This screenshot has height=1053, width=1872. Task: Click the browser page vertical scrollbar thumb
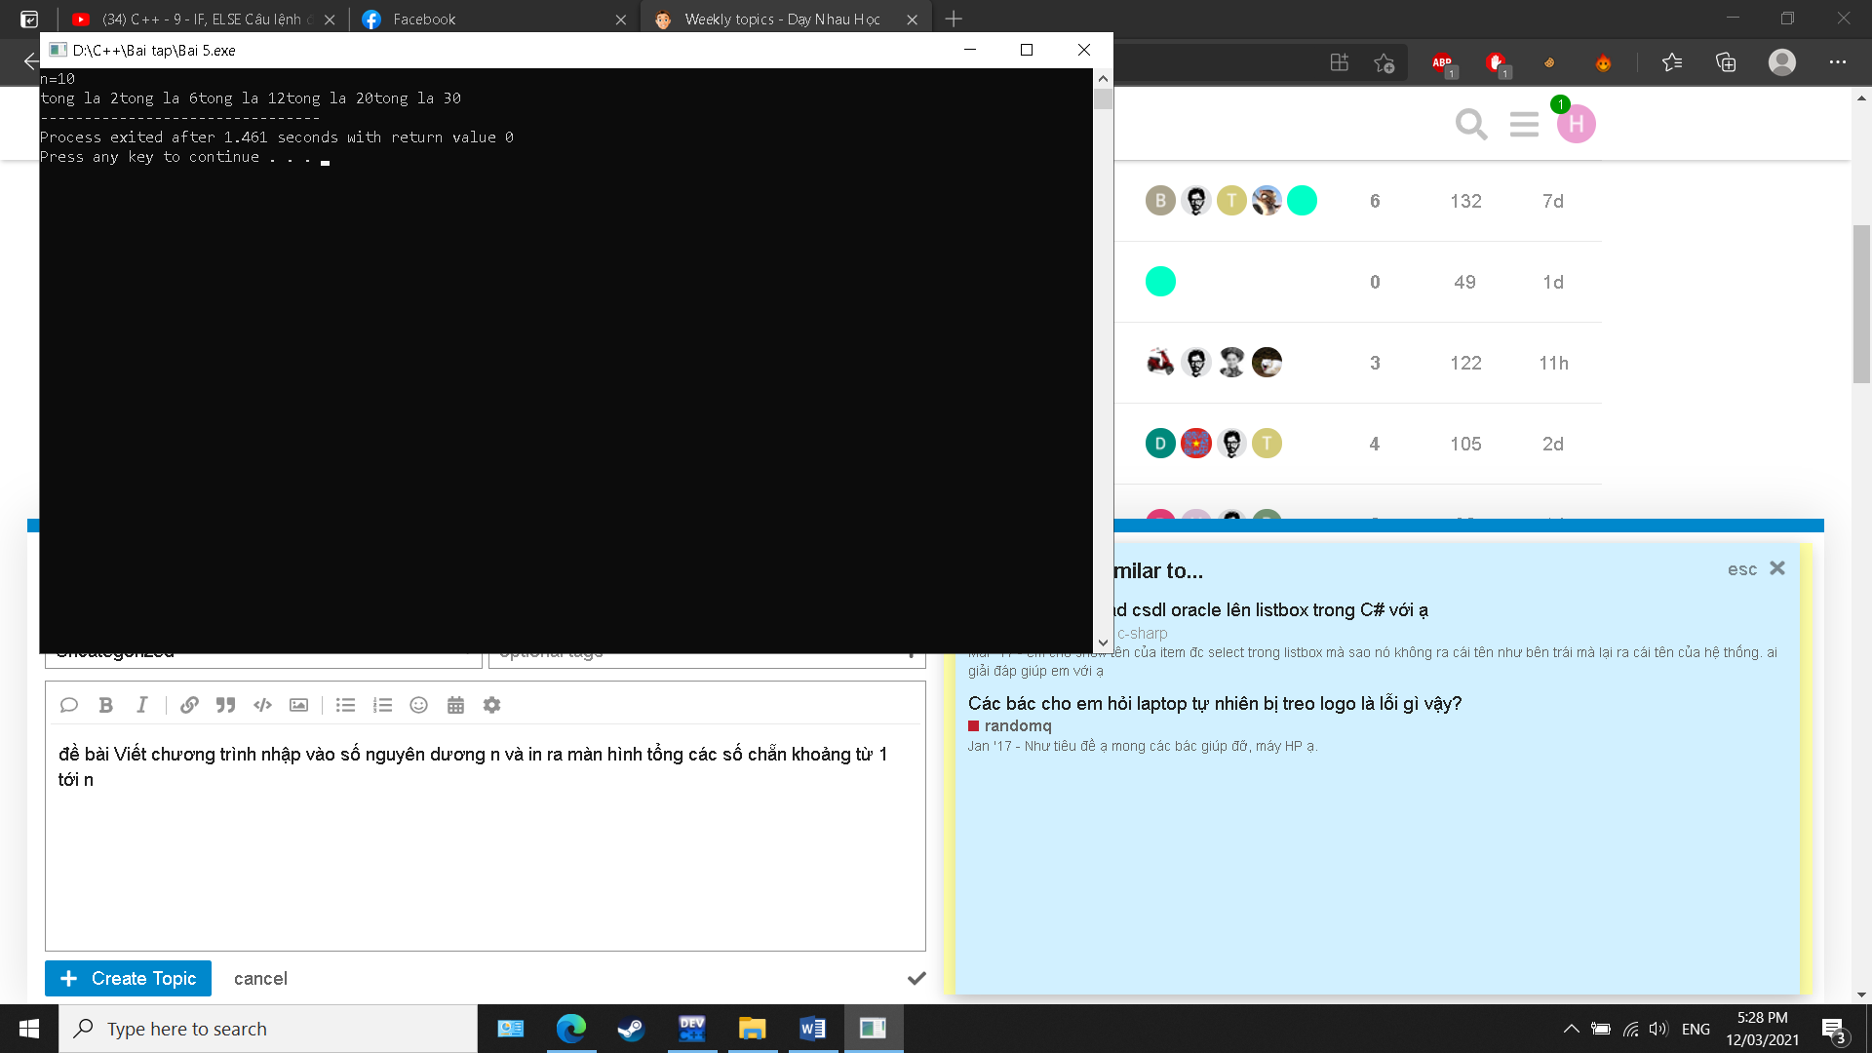pyautogui.click(x=1861, y=304)
